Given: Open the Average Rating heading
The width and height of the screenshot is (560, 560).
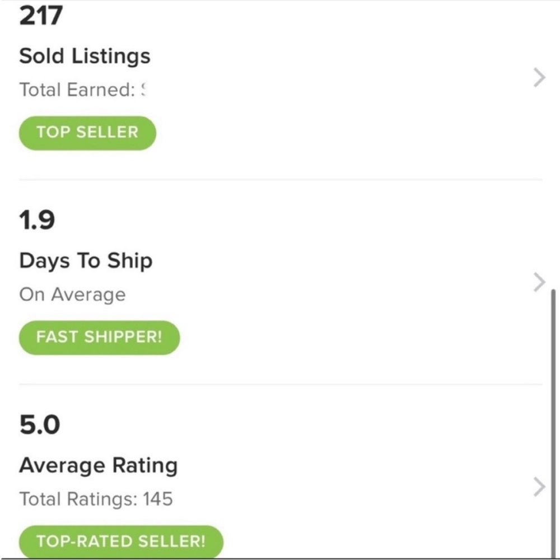Looking at the screenshot, I should (x=98, y=465).
